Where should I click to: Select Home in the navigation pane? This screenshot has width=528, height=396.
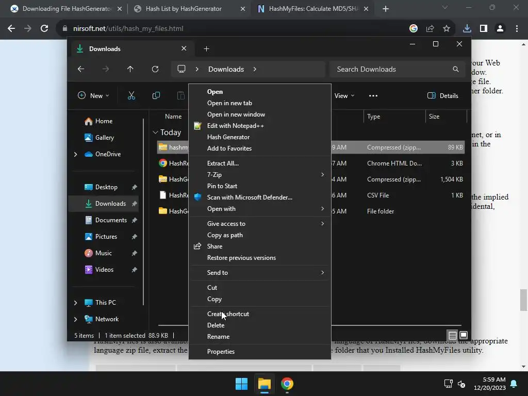coord(103,121)
